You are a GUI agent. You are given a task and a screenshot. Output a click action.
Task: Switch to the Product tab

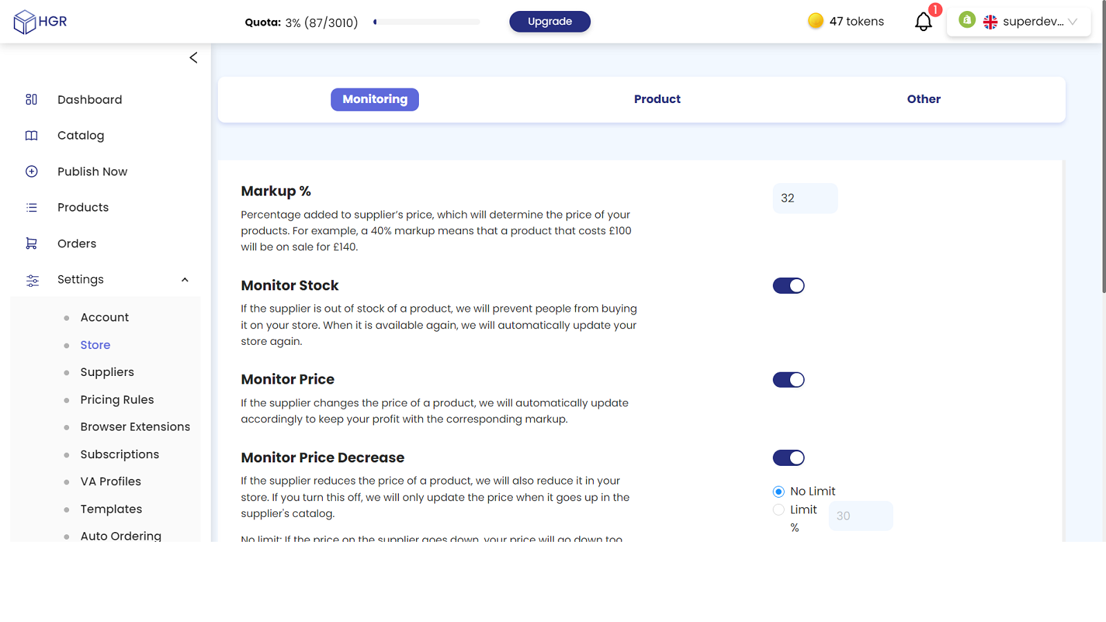coord(657,99)
